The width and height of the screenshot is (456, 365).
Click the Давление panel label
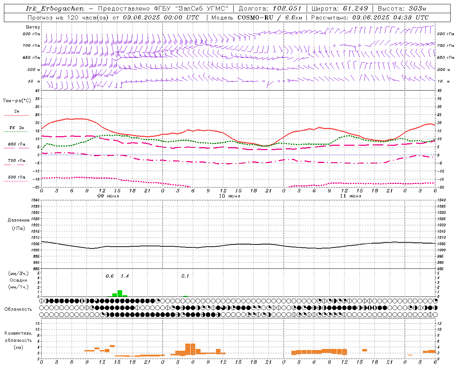tap(18, 220)
